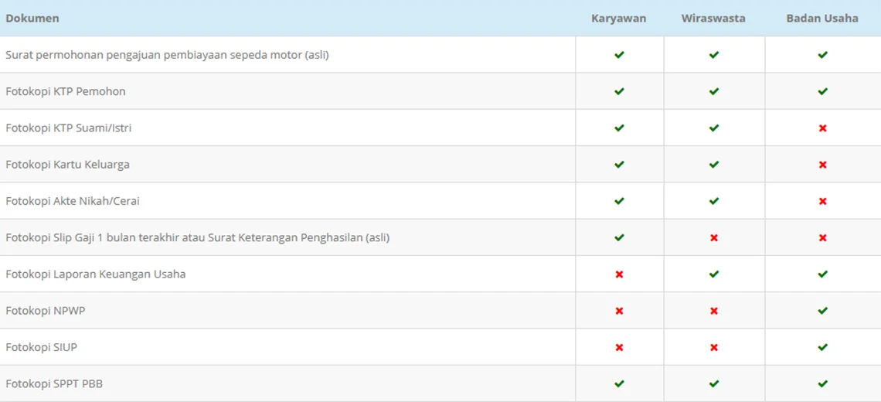Click the Wiraswasta column header
The image size is (881, 402).
[x=713, y=19]
